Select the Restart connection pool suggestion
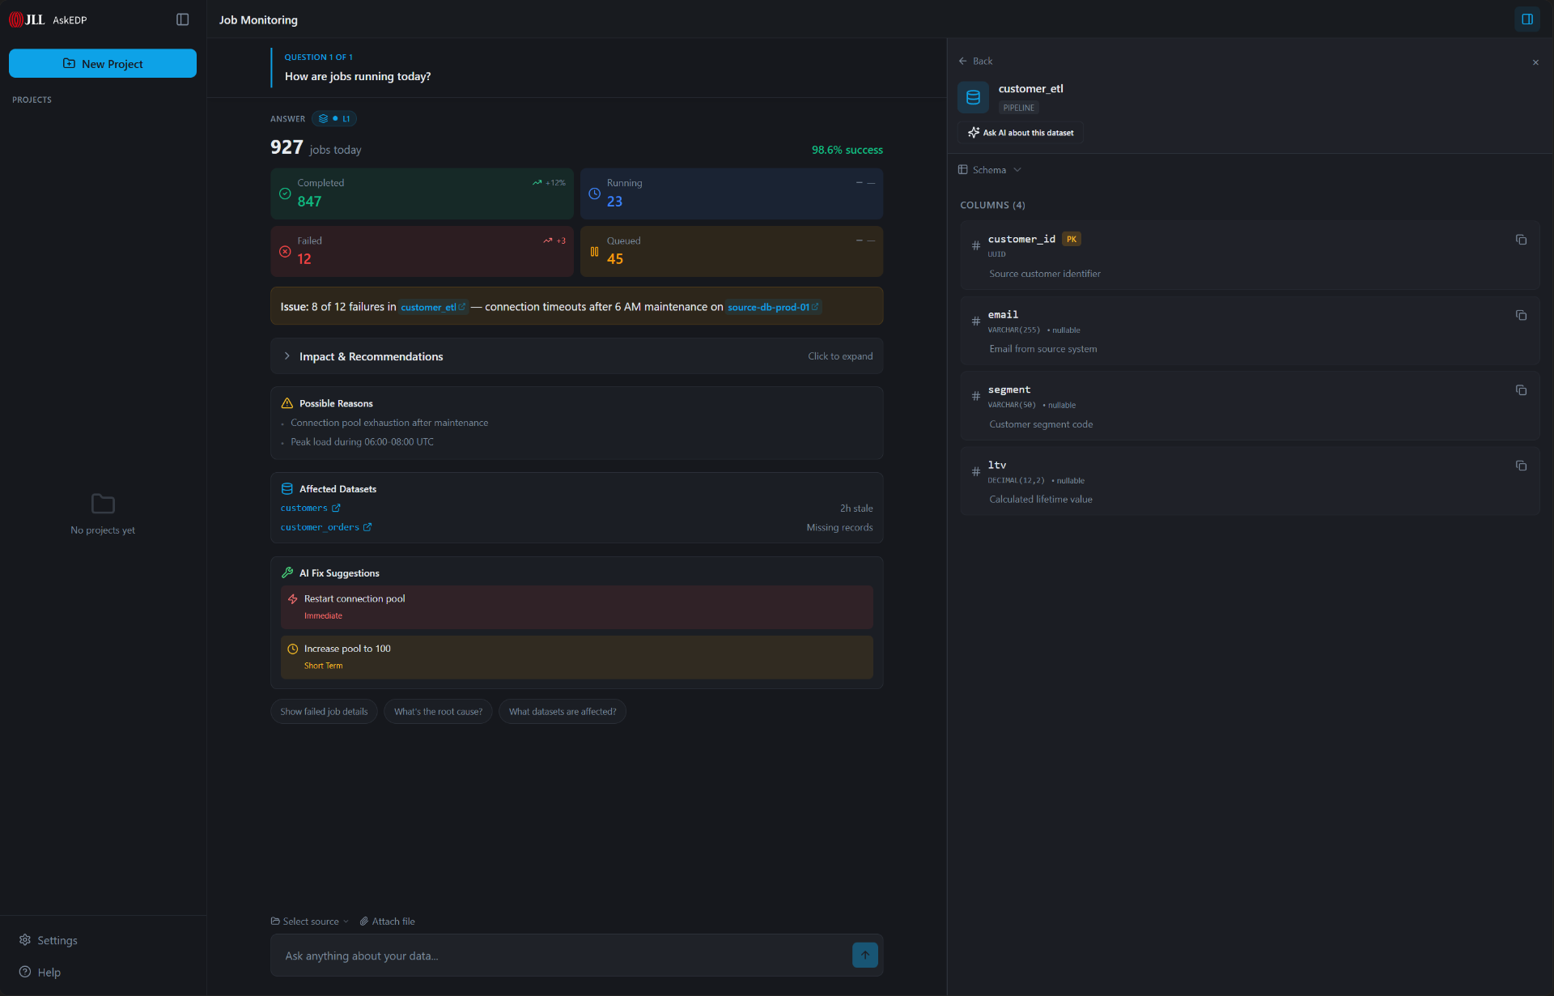 576,607
